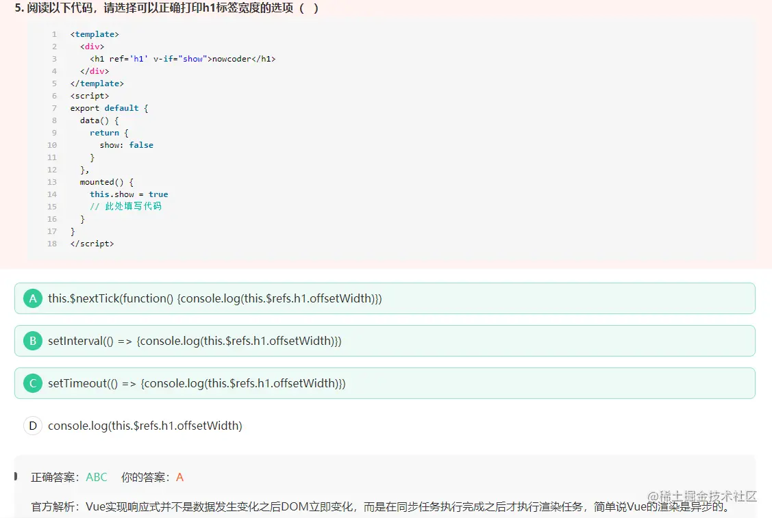The image size is (772, 518).
Task: Click code line 'this.show = true'
Action: (x=129, y=194)
